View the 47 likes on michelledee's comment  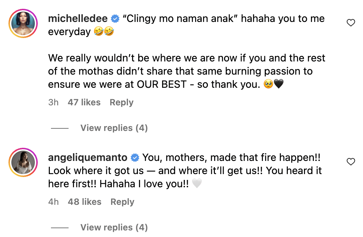(x=84, y=102)
